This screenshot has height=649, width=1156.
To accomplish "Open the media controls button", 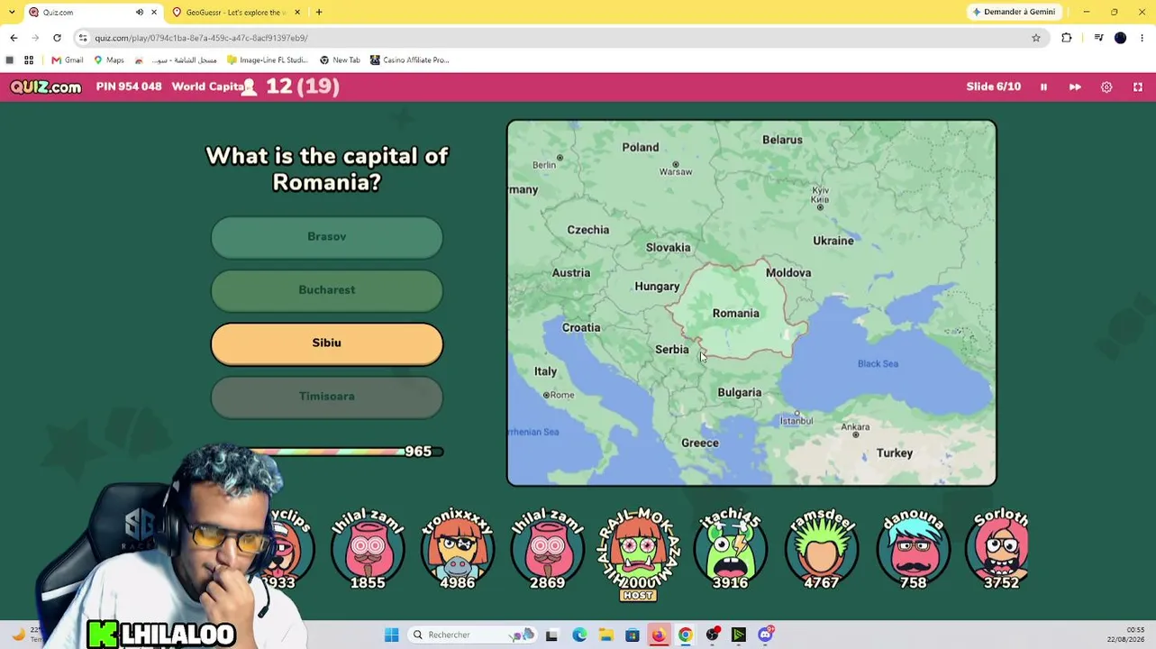I will pos(1098,38).
